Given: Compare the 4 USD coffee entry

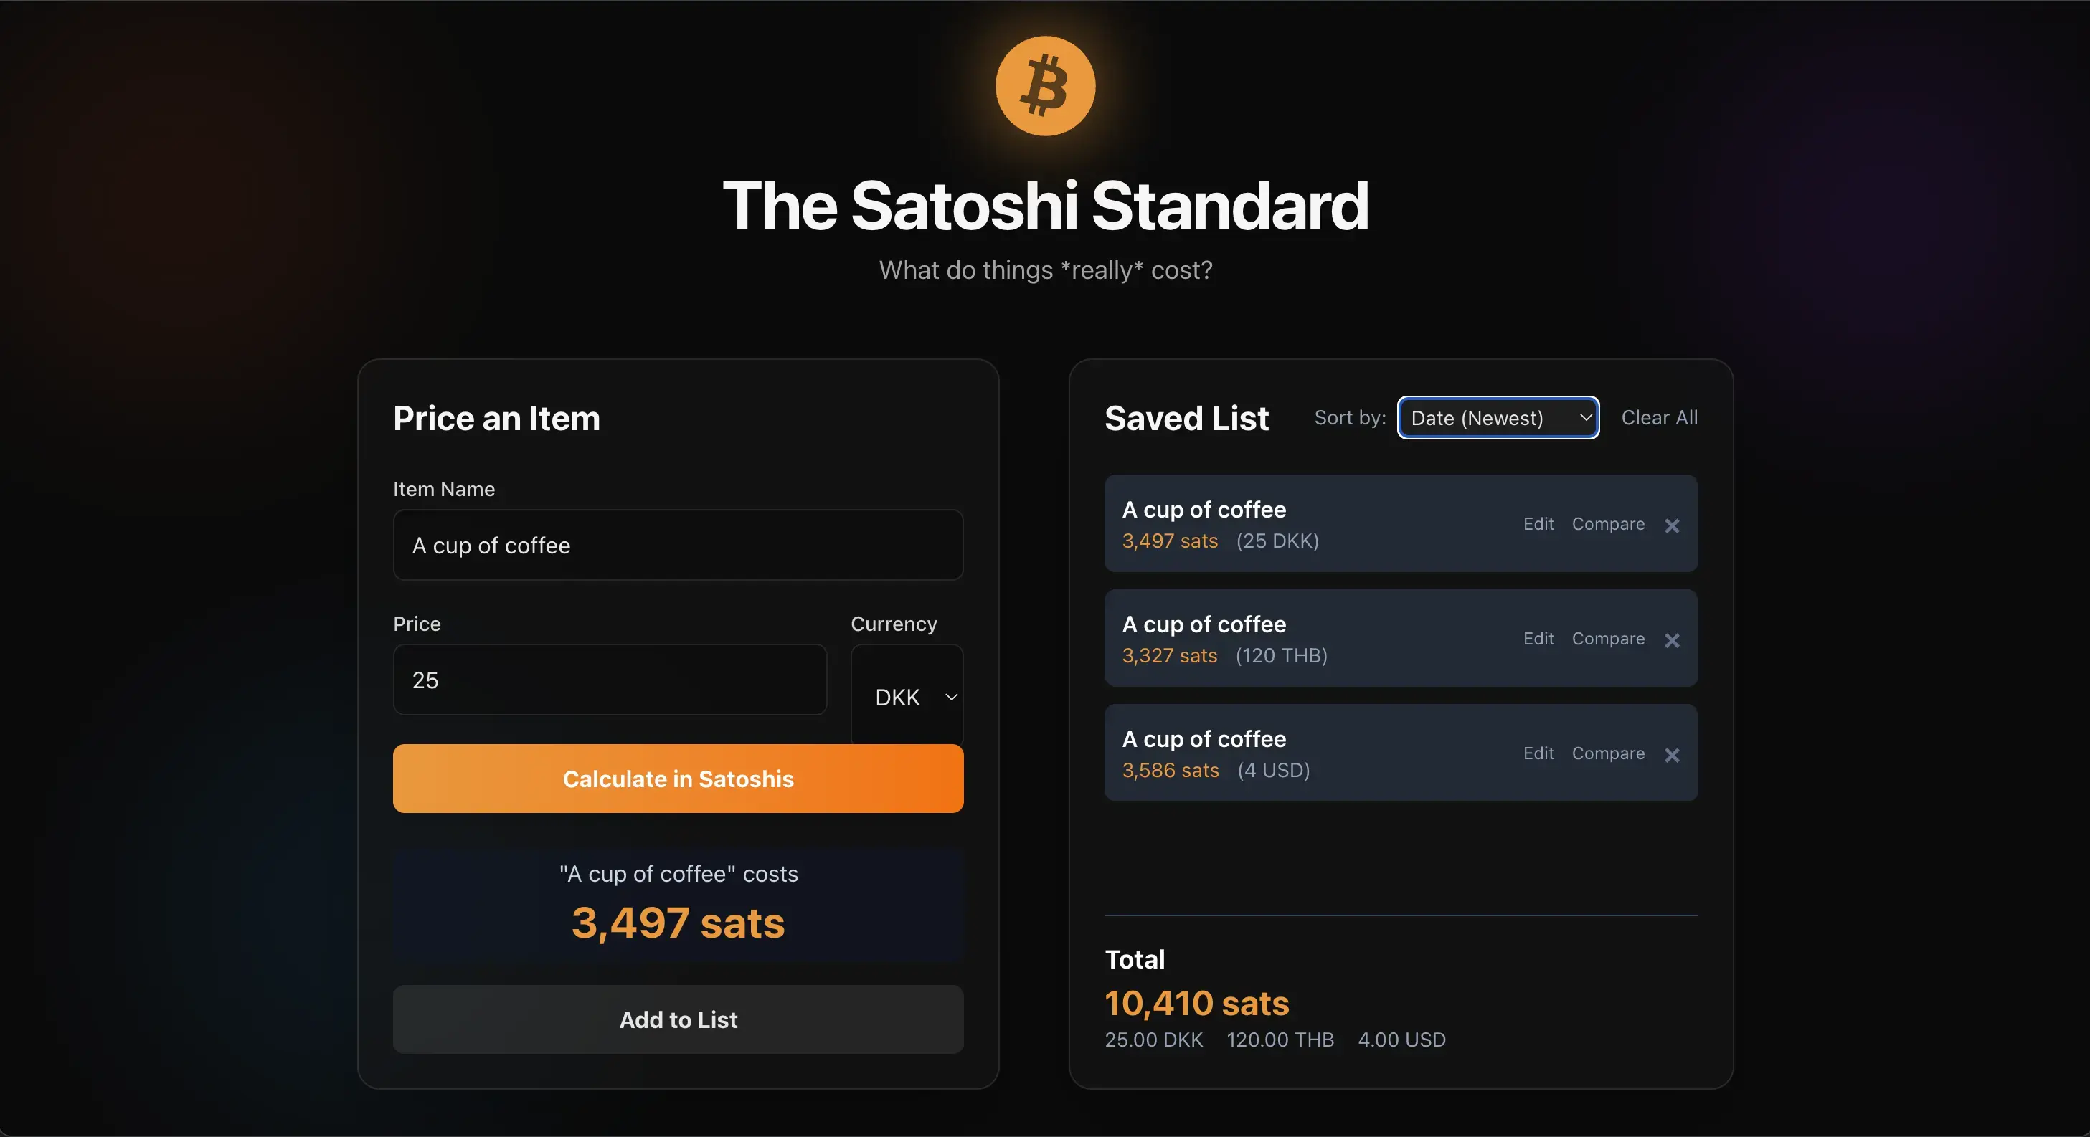Looking at the screenshot, I should click(1607, 753).
